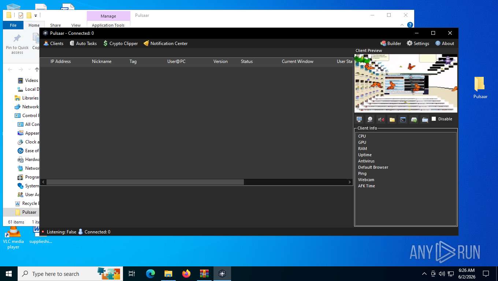Open File Explorer help question mark
The height and width of the screenshot is (281, 498).
click(410, 25)
